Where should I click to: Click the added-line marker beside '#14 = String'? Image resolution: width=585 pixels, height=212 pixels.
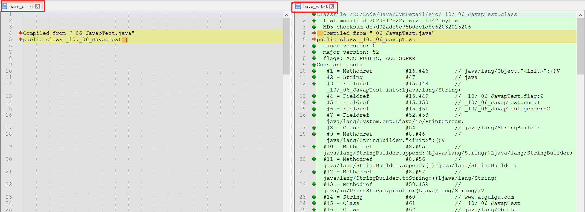pyautogui.click(x=314, y=197)
